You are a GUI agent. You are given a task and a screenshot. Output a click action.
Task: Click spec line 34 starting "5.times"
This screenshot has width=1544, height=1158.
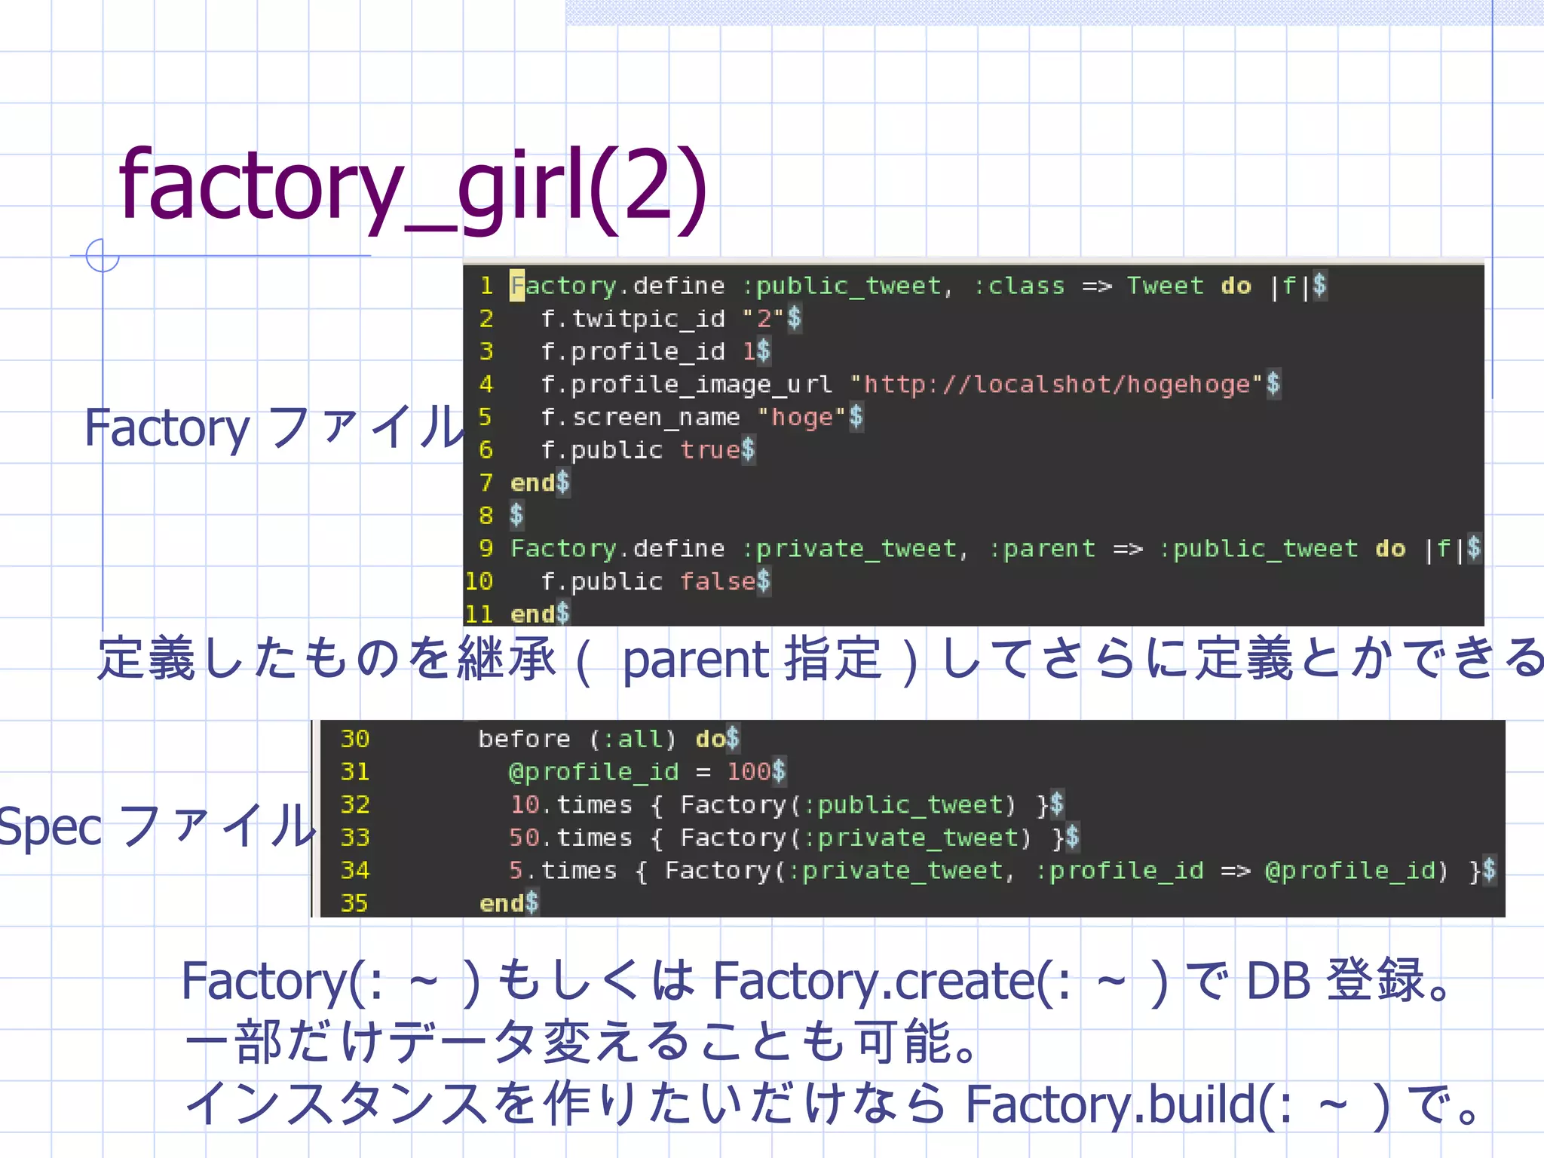click(1003, 870)
